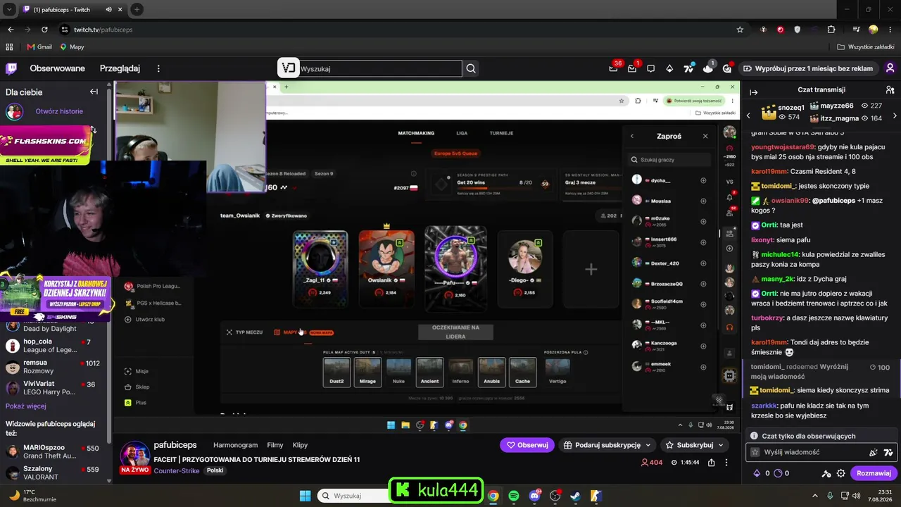This screenshot has width=901, height=507.
Task: Collapse the stream chat panel
Action: click(753, 92)
